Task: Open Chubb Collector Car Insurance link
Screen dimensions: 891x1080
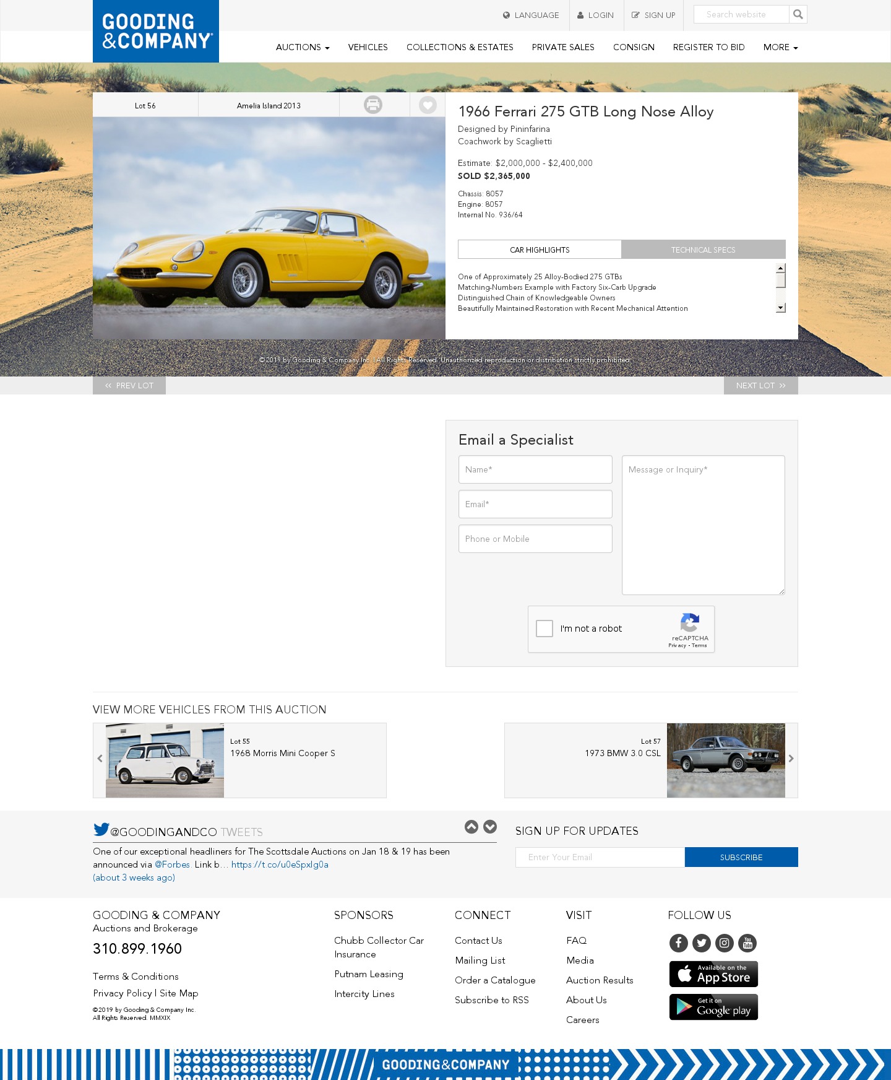Action: coord(379,947)
